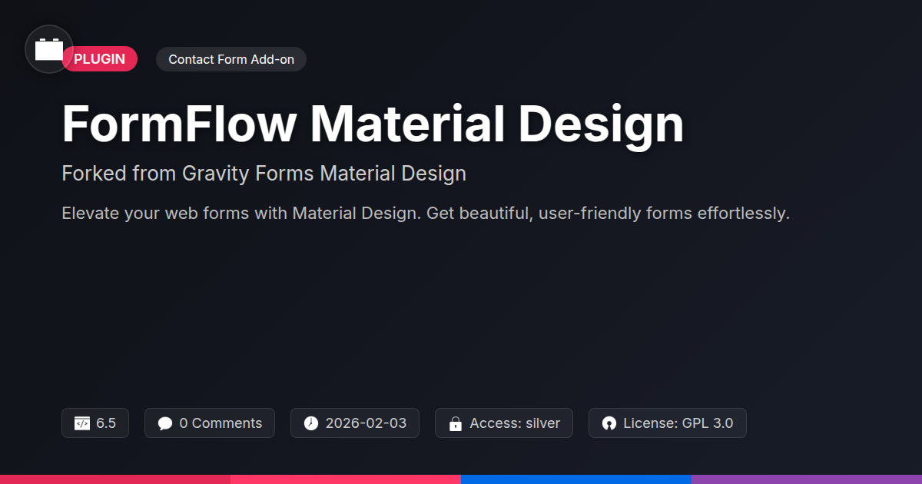This screenshot has height=484, width=922.
Task: Click the 6.5 version label
Action: pyautogui.click(x=106, y=423)
